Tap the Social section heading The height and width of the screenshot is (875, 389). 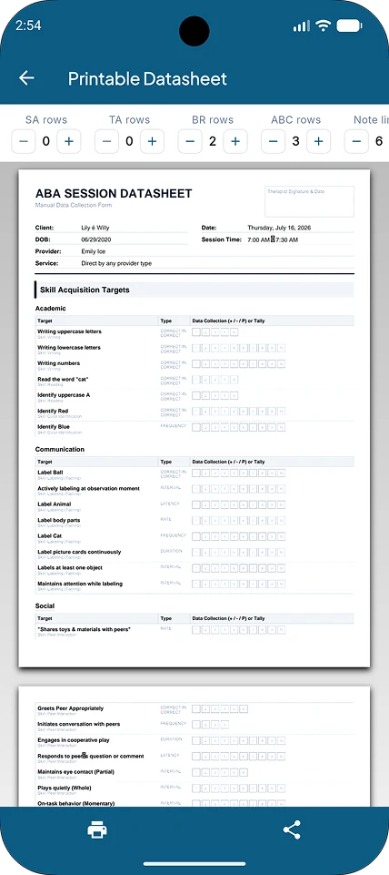coord(45,606)
